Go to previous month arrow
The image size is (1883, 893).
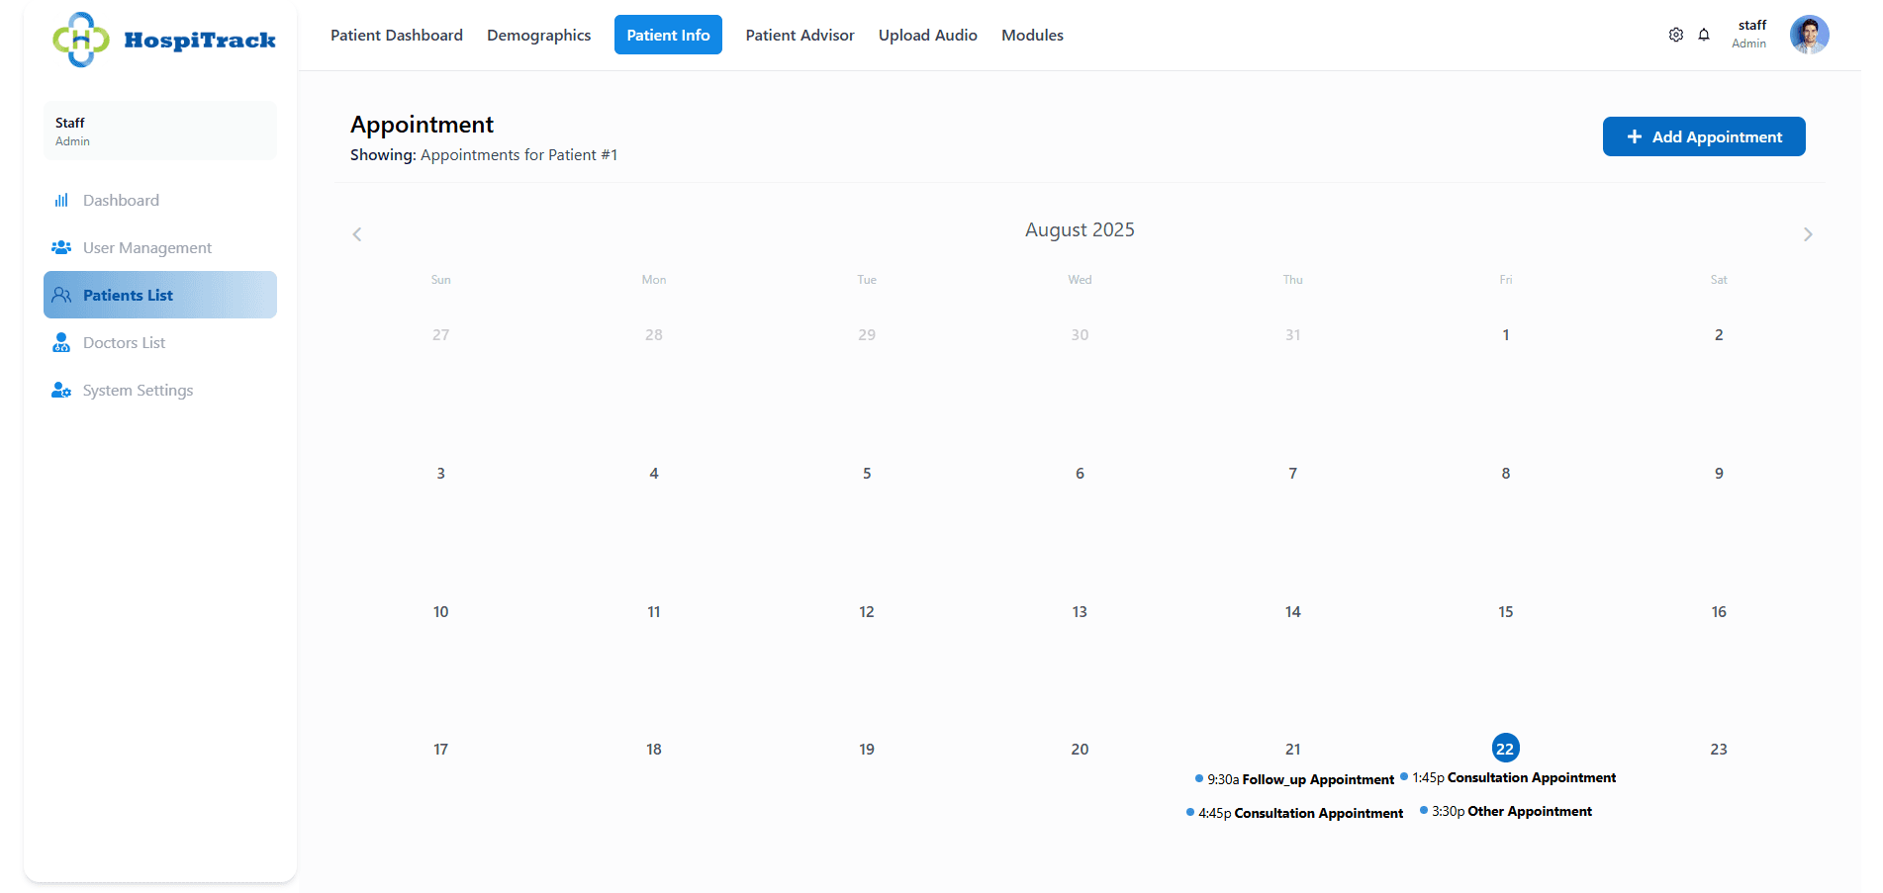point(357,234)
